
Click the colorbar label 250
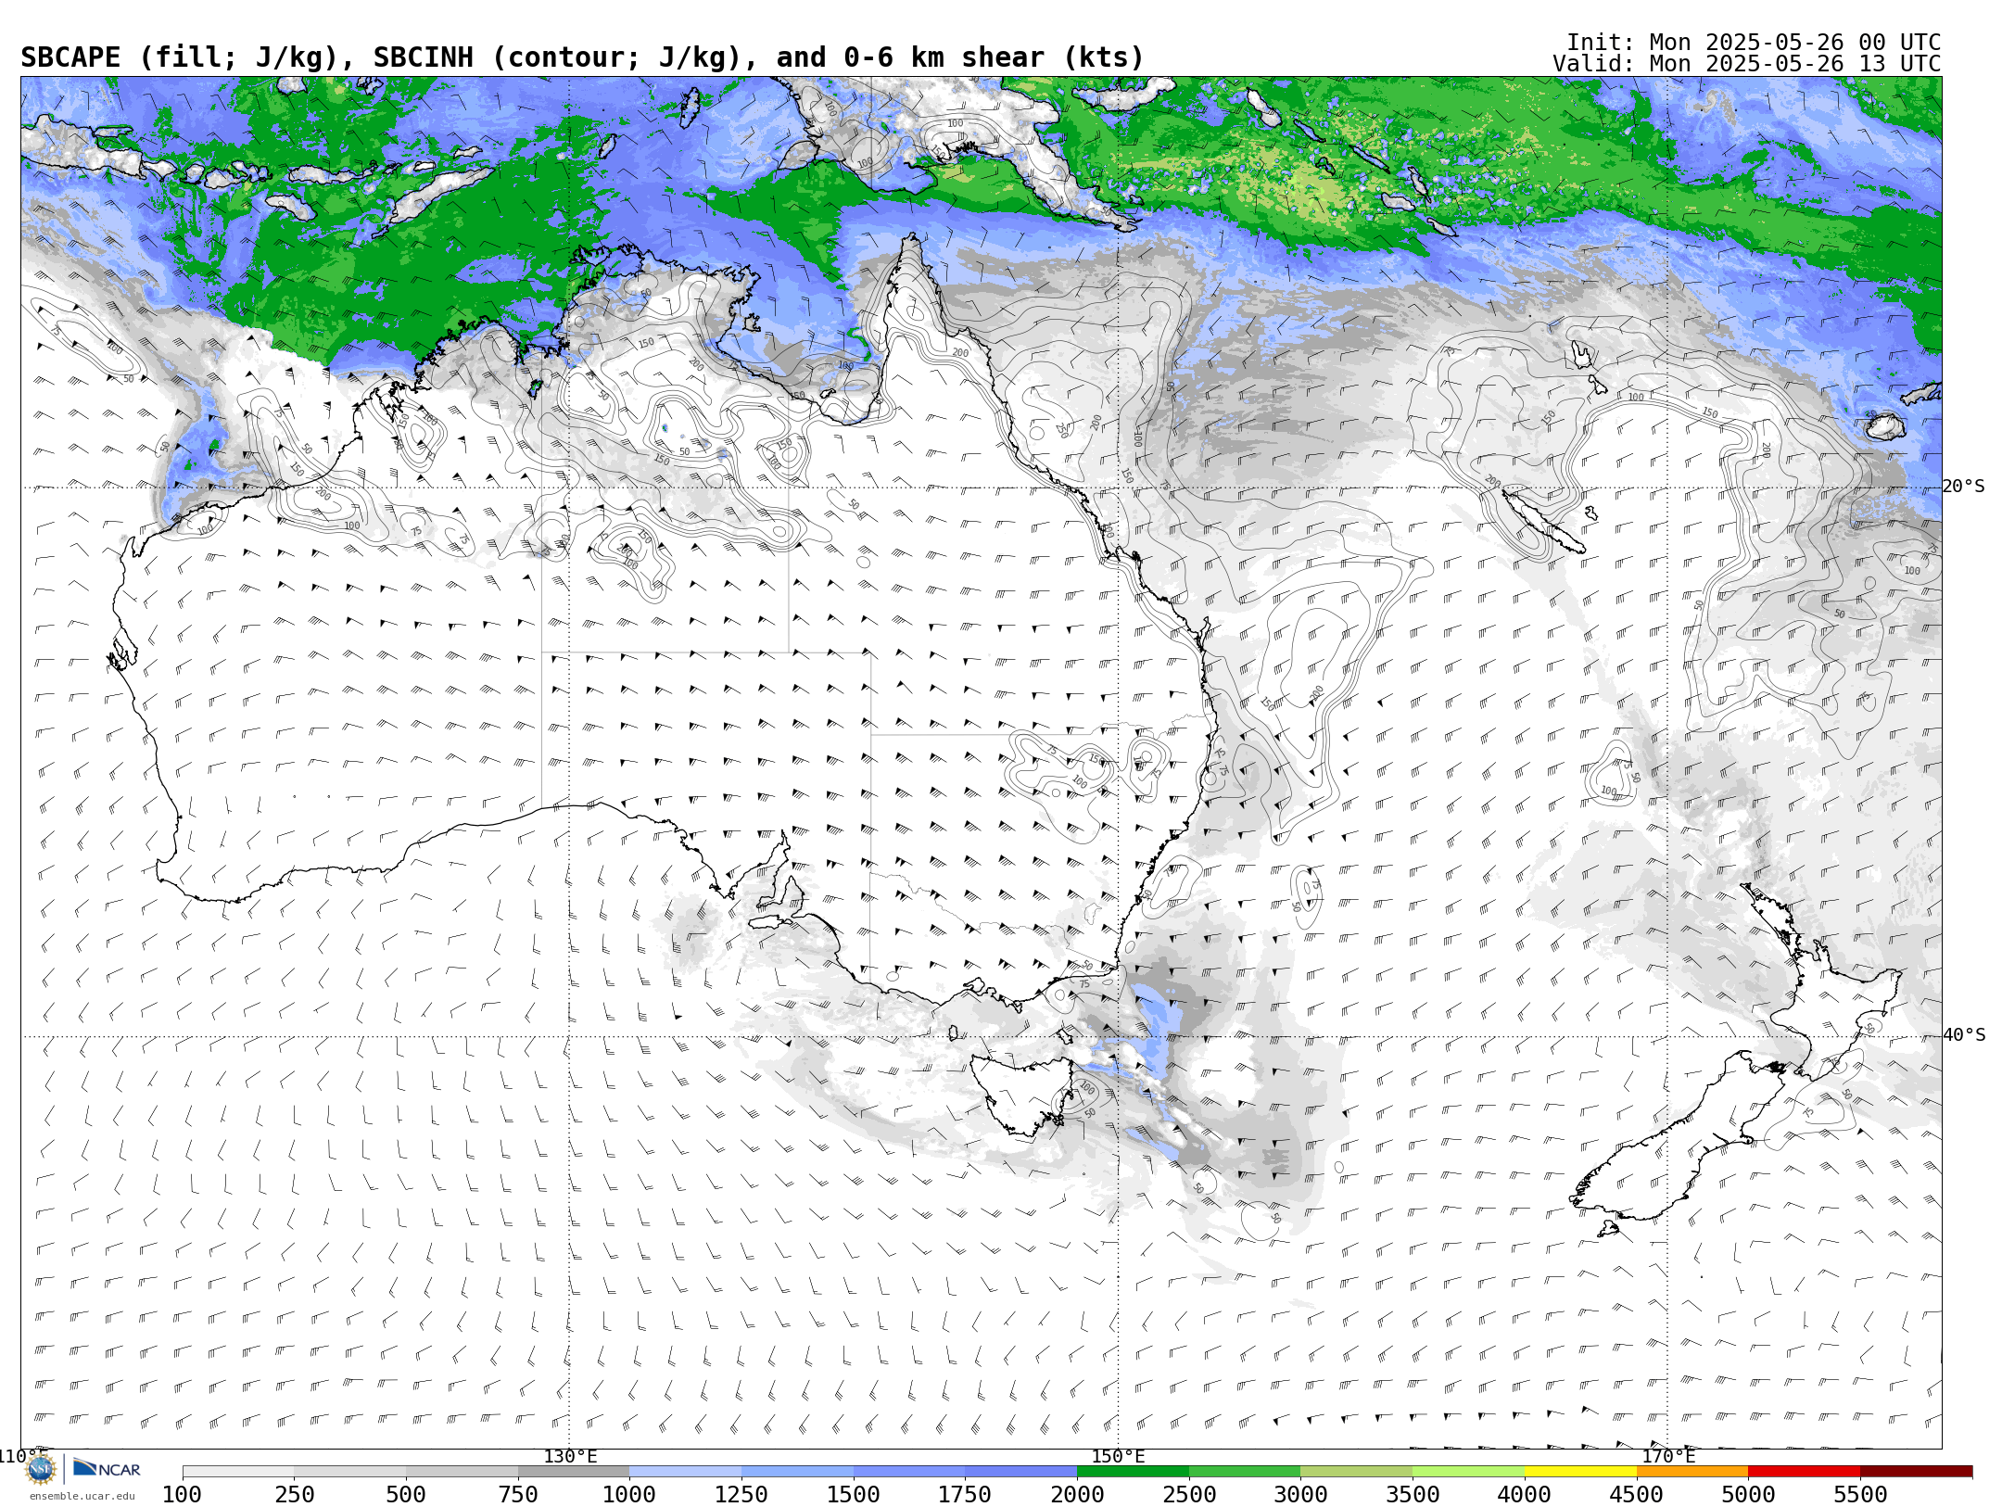pyautogui.click(x=294, y=1494)
